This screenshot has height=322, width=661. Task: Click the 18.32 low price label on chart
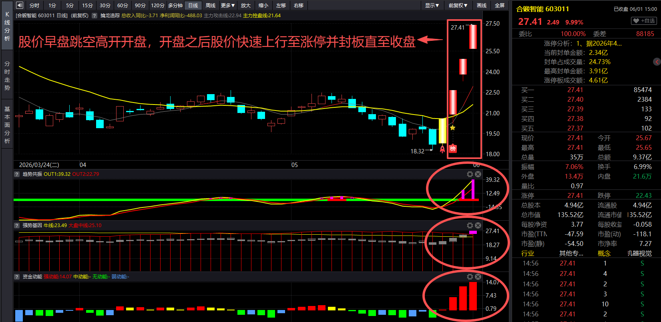(x=417, y=151)
